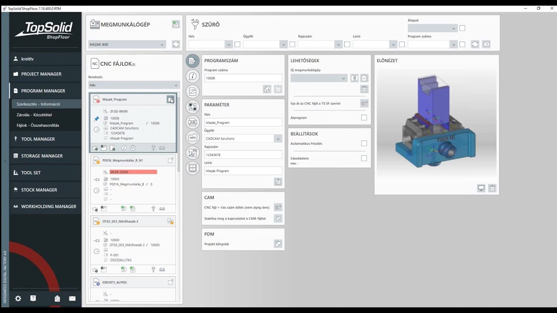
Task: Open TOOL SET in sidebar
Action: pyautogui.click(x=45, y=173)
